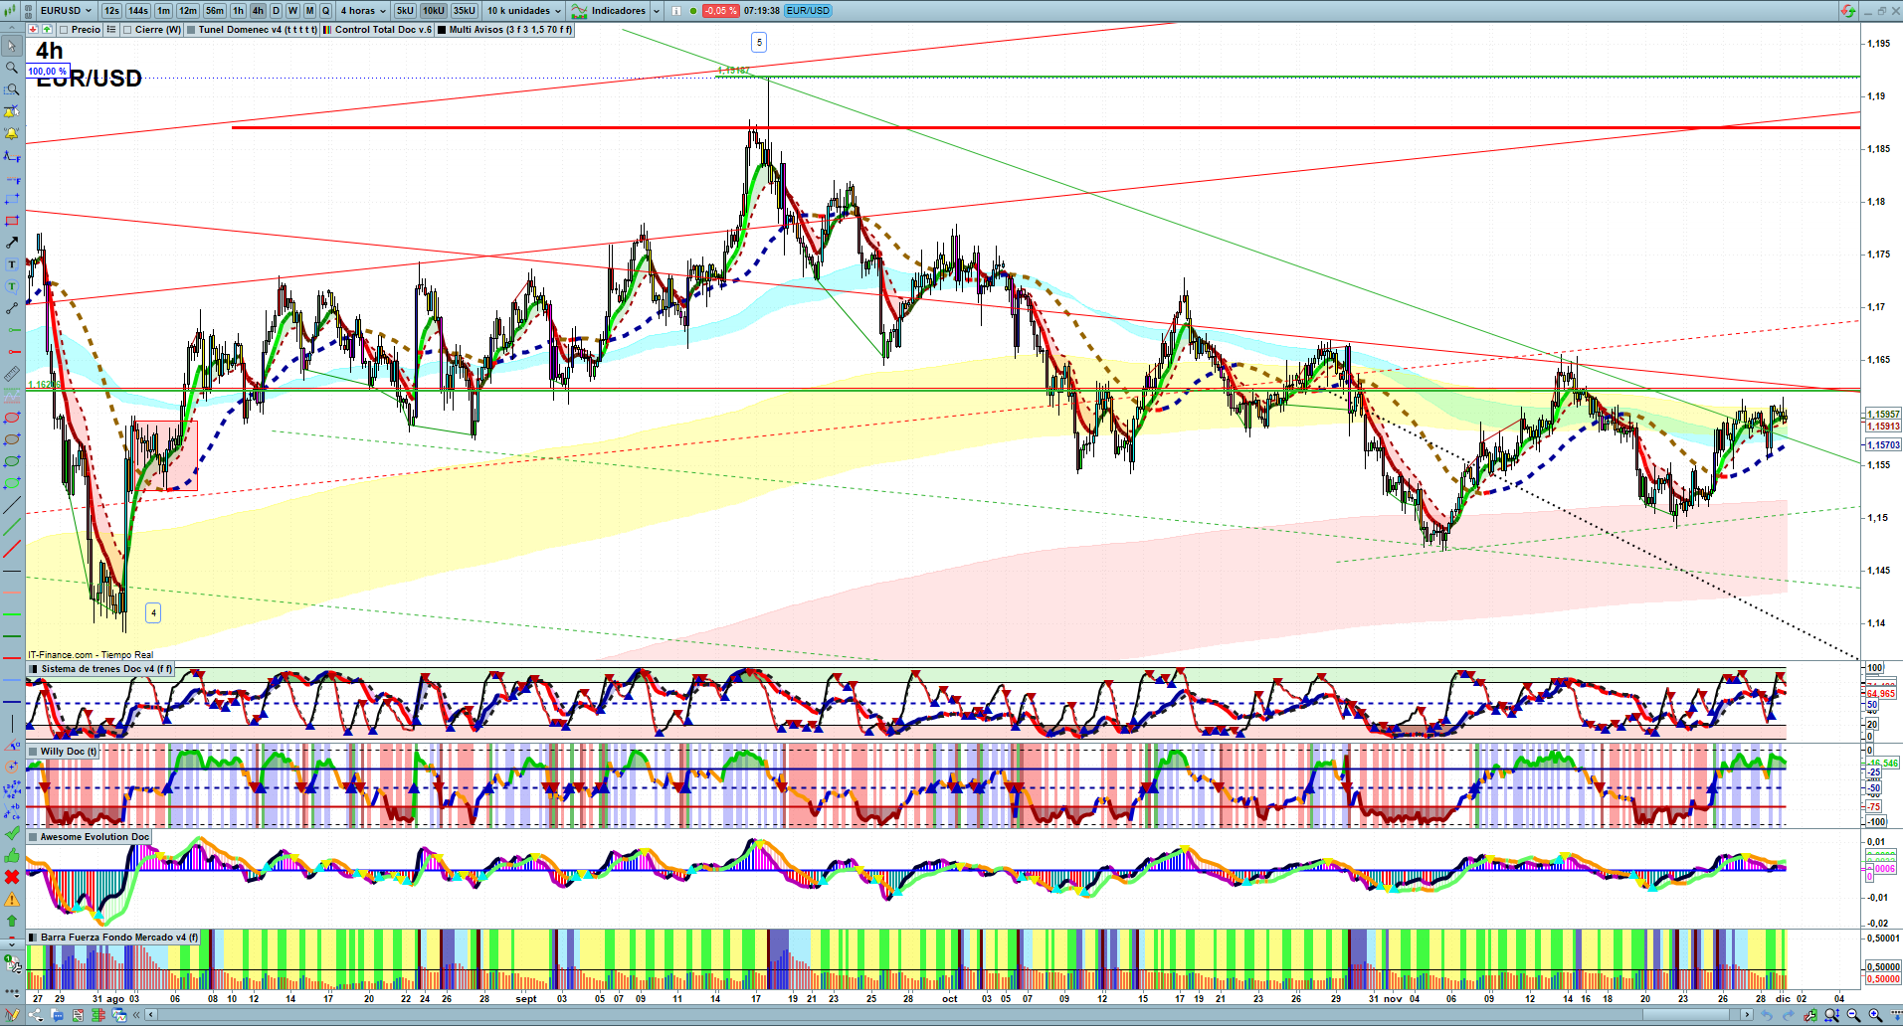Image resolution: width=1903 pixels, height=1026 pixels.
Task: Pick the red ellipse drawing tool
Action: tap(12, 418)
